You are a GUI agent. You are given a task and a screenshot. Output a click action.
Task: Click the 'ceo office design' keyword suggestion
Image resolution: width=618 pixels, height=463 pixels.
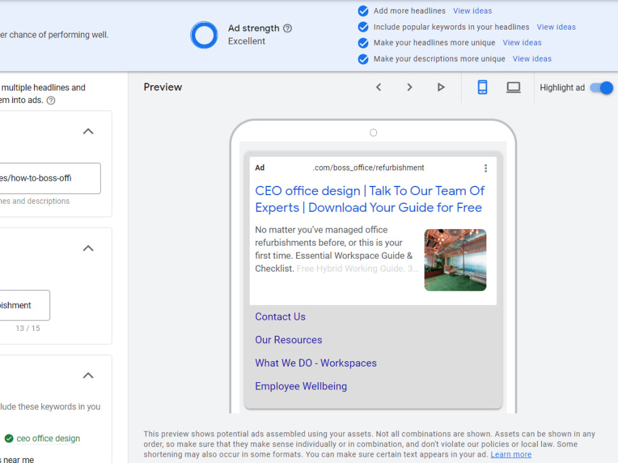[48, 438]
